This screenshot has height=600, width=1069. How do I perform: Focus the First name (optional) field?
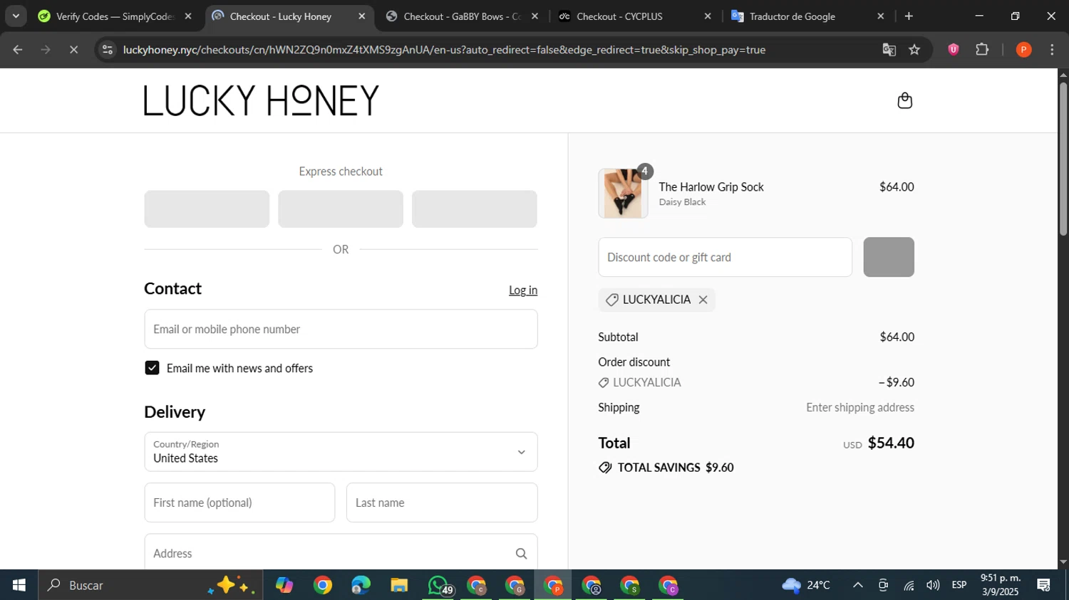[x=239, y=502]
